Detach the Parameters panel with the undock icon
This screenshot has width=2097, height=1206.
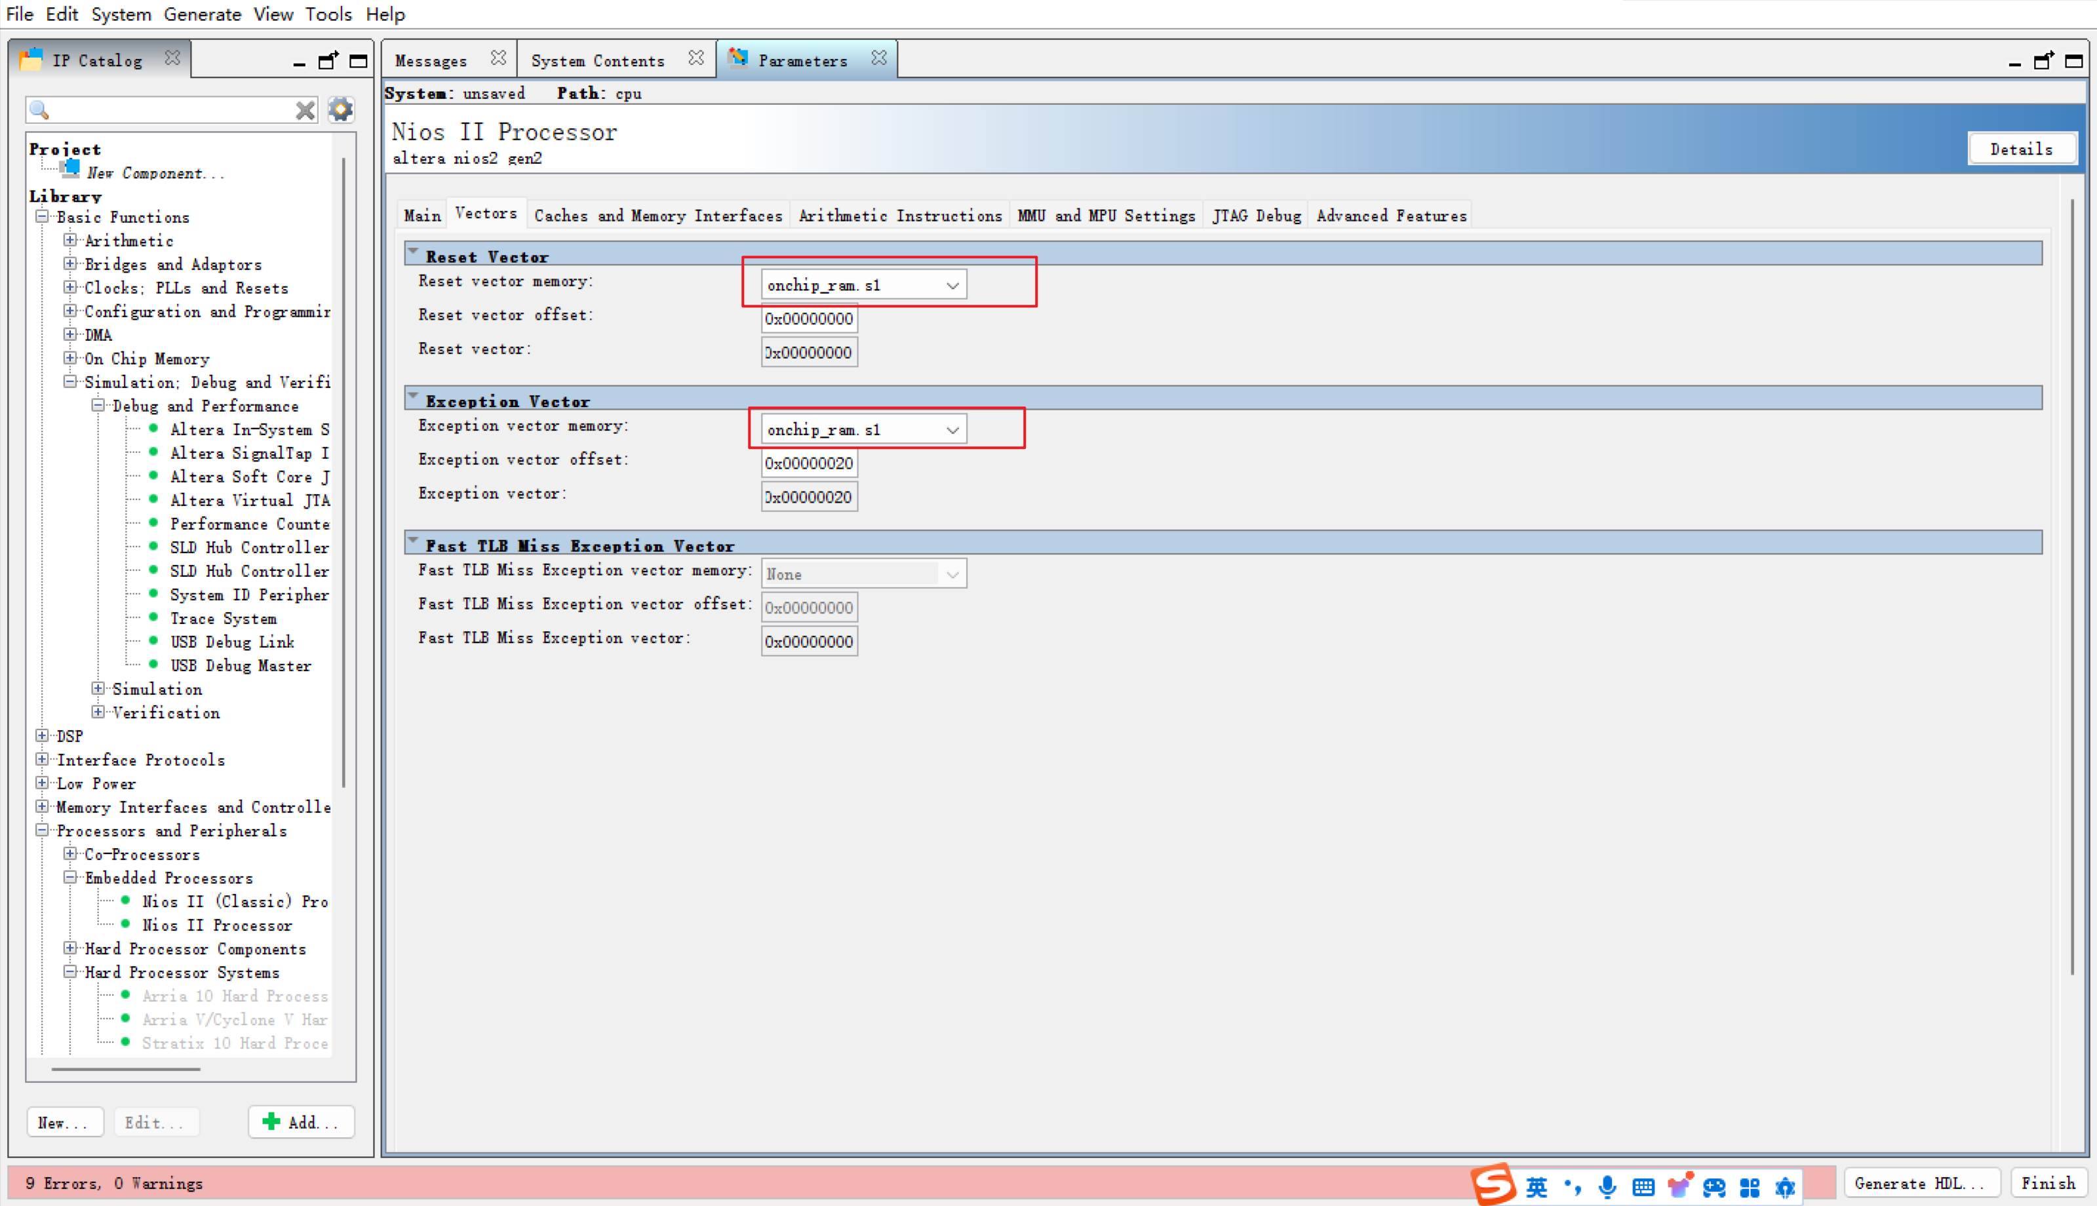coord(2044,60)
